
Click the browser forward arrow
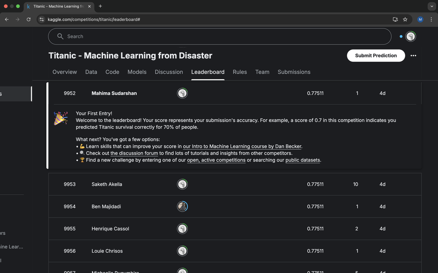18,19
